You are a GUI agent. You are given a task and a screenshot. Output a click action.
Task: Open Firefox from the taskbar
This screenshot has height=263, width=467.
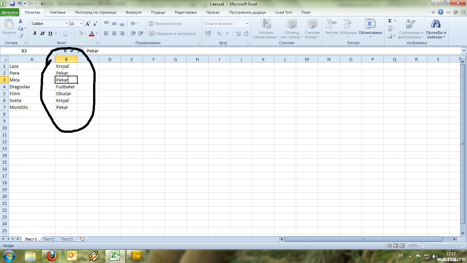click(51, 255)
